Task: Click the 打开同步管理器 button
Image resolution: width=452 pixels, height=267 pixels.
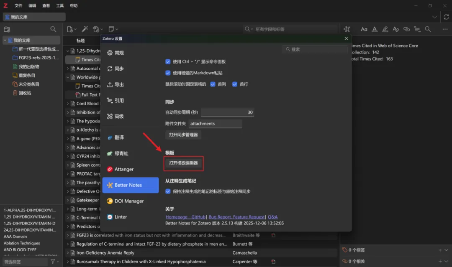Action: click(183, 135)
